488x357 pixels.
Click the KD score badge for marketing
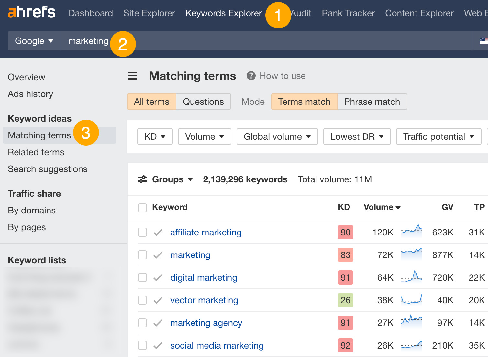345,255
